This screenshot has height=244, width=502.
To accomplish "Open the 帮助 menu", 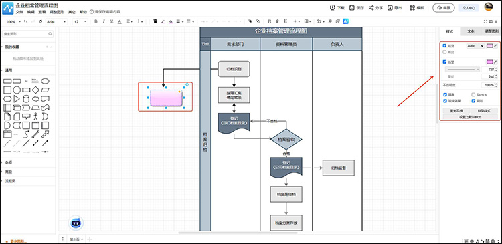I will pos(83,12).
